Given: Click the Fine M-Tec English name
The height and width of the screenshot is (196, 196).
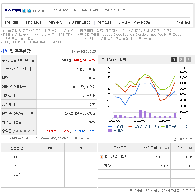Looking at the screenshot, I should [59, 10].
